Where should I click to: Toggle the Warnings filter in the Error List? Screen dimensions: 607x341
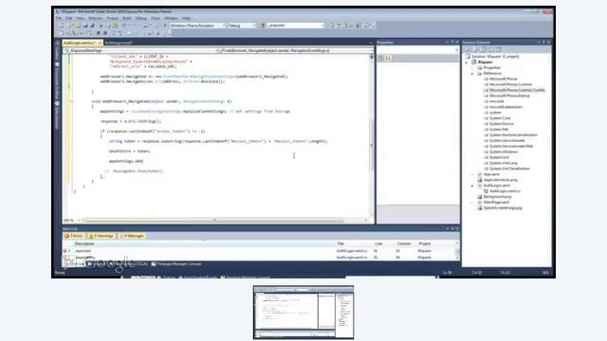101,236
